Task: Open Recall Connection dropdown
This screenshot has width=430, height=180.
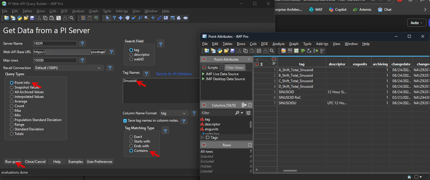Action: pos(68,68)
